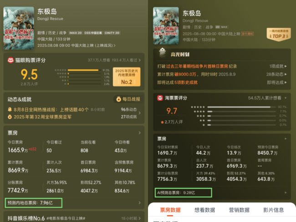The height and width of the screenshot is (222, 296).
Task: Click 54.5万人累计想看 text
Action: (265, 98)
